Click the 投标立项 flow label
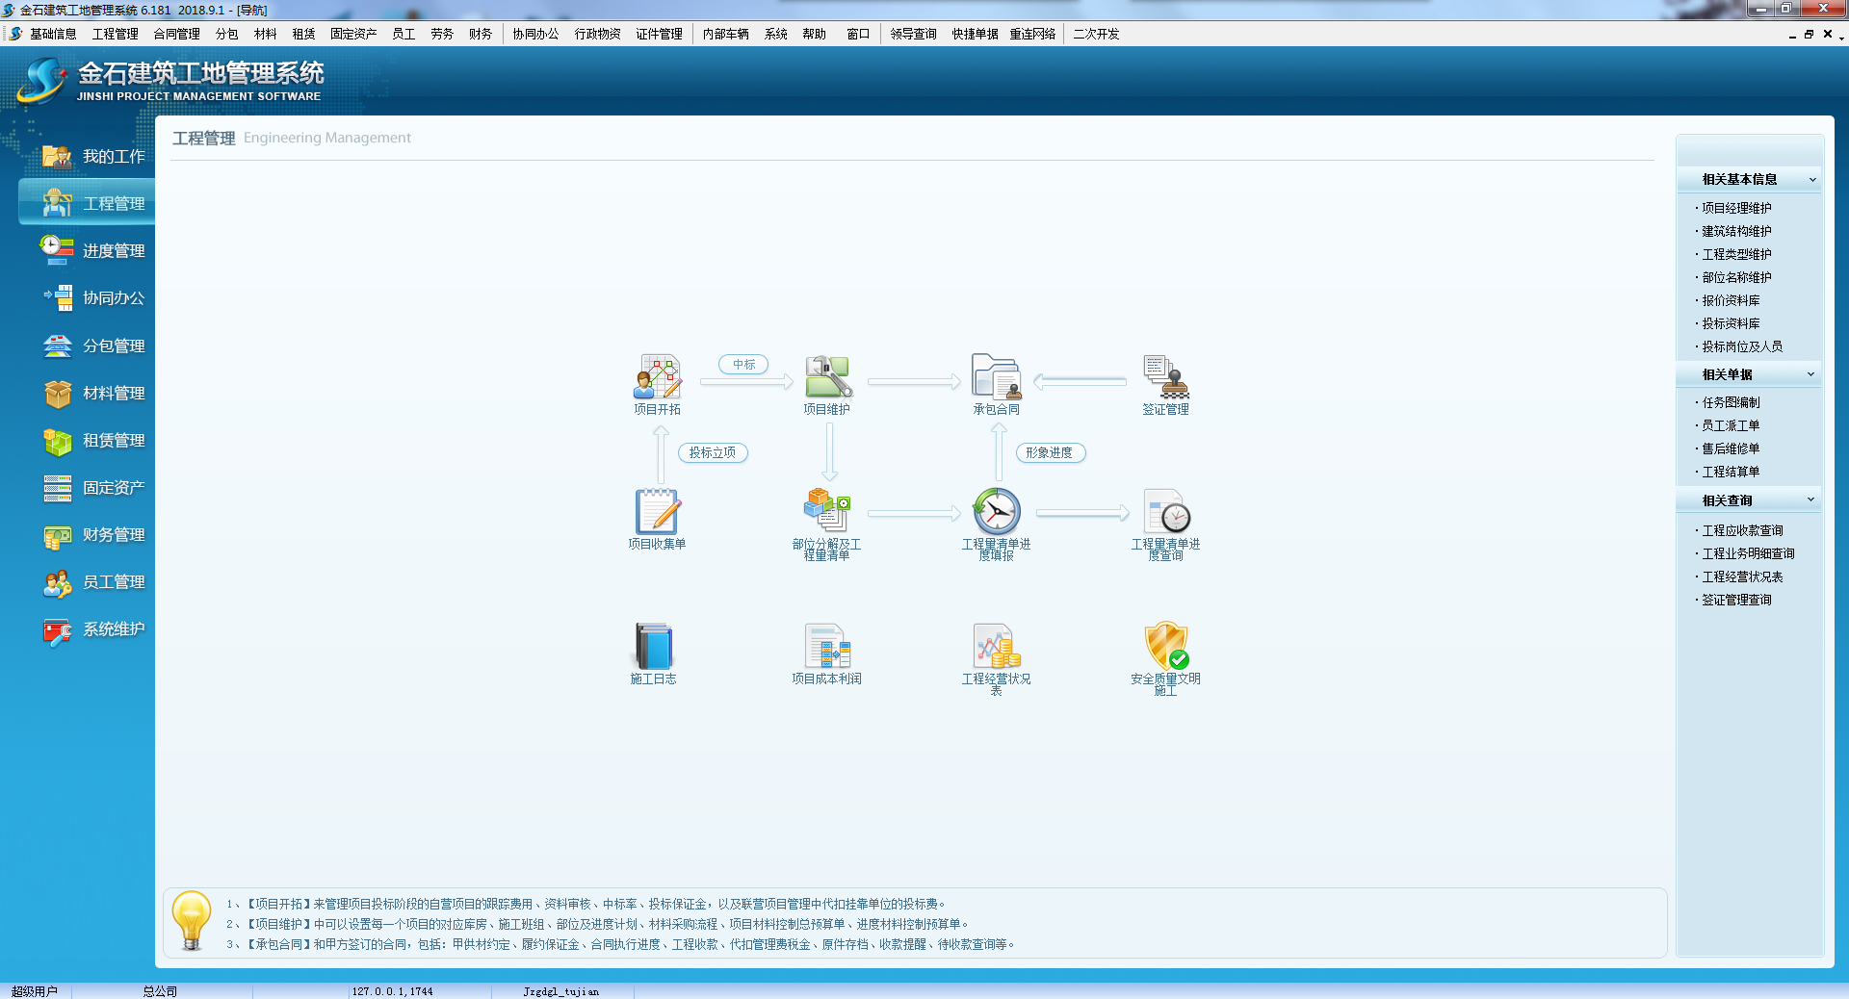 (713, 452)
